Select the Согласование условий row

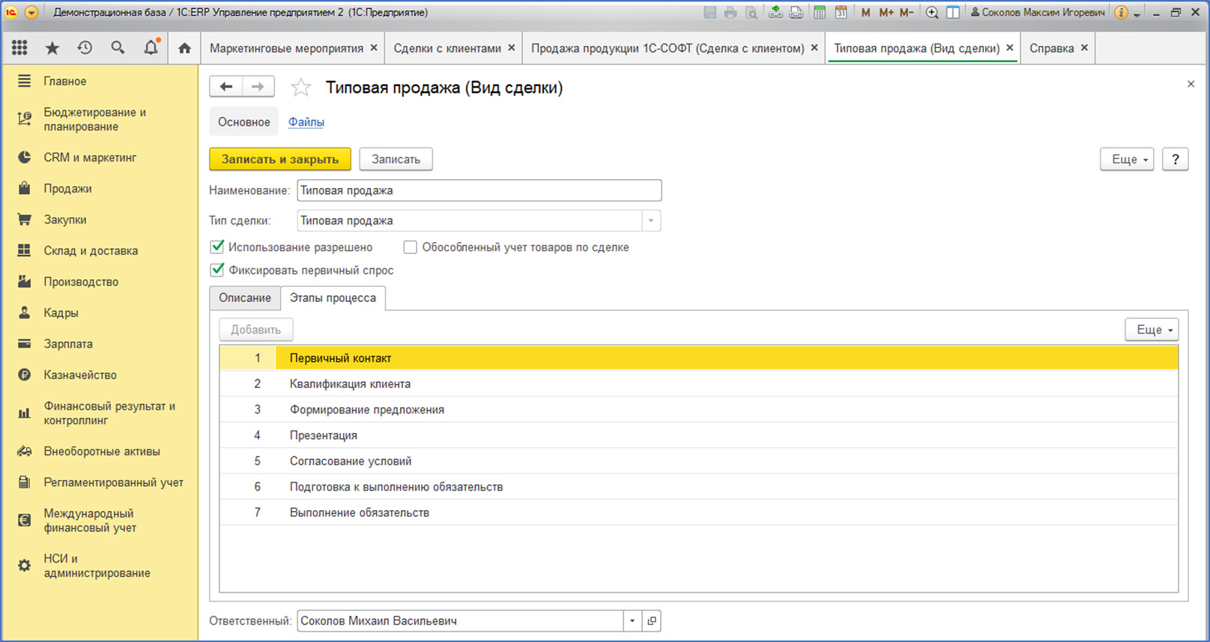[699, 461]
